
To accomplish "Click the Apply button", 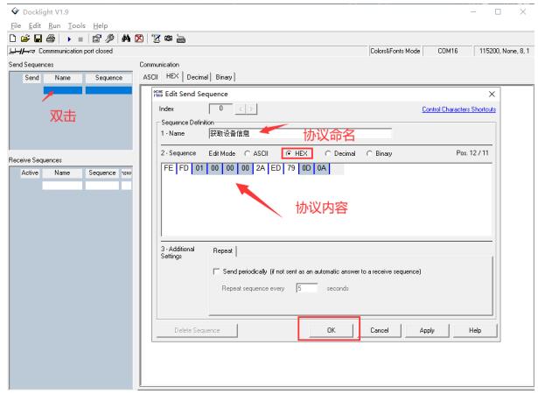I will [x=427, y=330].
